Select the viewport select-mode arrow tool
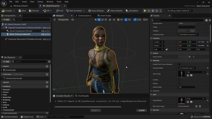 (x=96, y=20)
